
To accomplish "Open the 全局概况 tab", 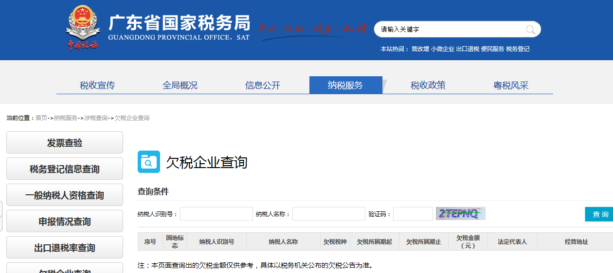I will [x=180, y=85].
